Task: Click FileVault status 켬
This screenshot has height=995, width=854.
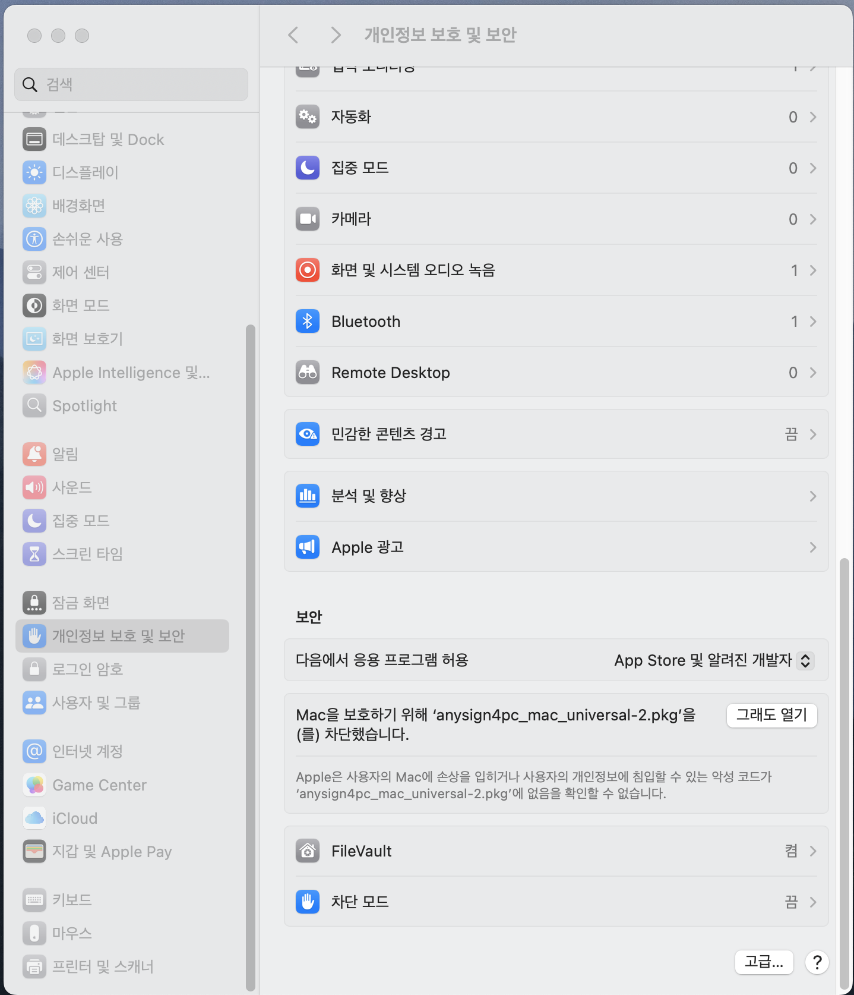Action: (x=791, y=851)
